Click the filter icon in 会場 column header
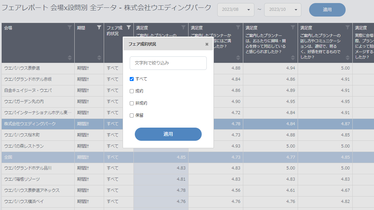 pos(70,27)
